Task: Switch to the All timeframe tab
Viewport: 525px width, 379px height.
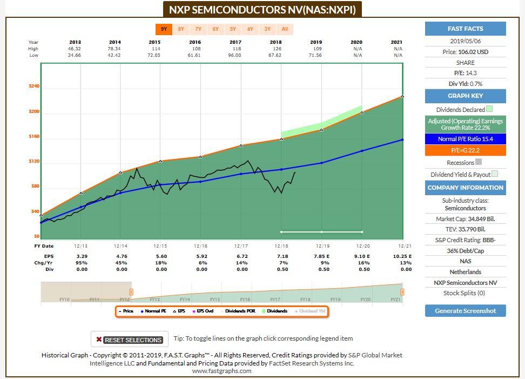Action: (285, 29)
